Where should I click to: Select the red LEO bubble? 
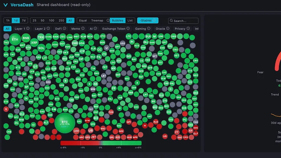(x=76, y=131)
